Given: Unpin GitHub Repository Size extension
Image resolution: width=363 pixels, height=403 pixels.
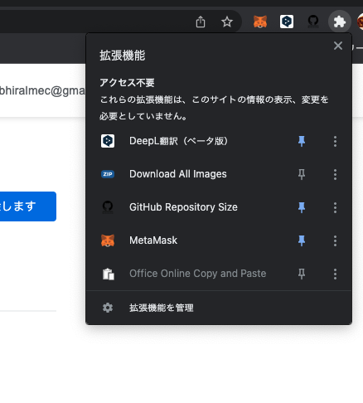Looking at the screenshot, I should (x=302, y=207).
